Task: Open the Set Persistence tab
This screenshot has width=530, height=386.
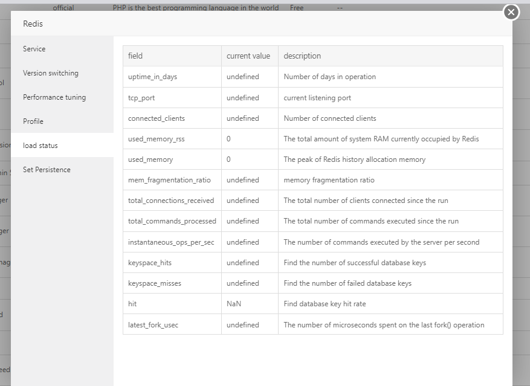Action: click(x=47, y=170)
